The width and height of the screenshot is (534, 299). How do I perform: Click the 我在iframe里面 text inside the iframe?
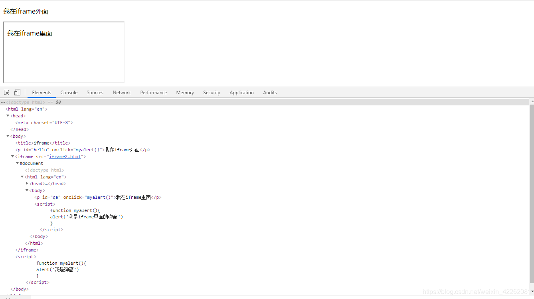coord(30,34)
